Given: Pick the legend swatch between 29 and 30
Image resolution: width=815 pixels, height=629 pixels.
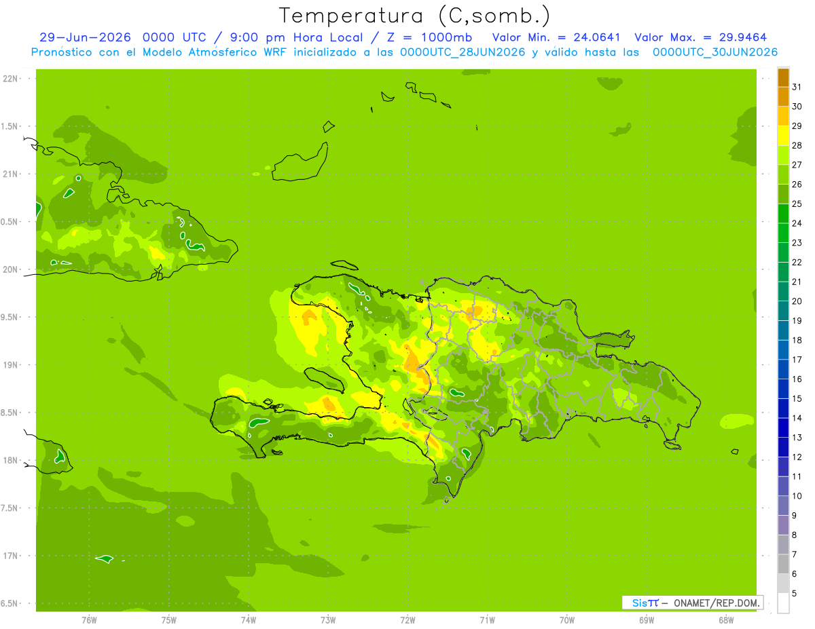Looking at the screenshot, I should tap(783, 116).
